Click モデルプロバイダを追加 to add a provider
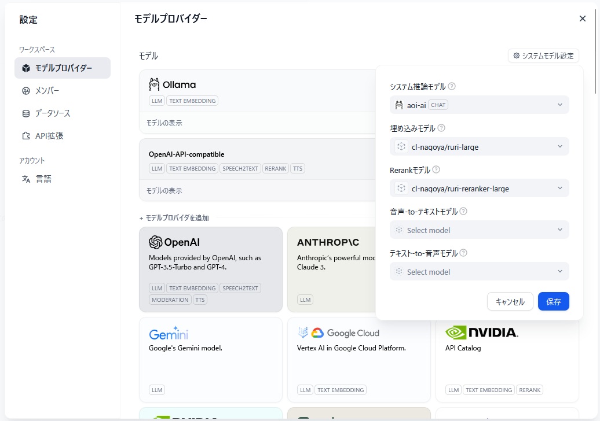 (173, 217)
